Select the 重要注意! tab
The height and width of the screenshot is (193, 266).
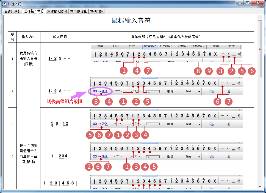[x=12, y=12]
